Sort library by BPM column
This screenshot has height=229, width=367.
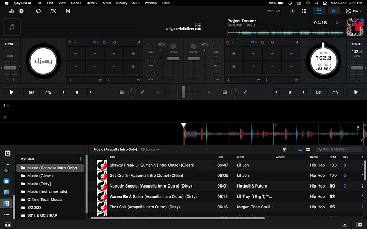pos(332,157)
